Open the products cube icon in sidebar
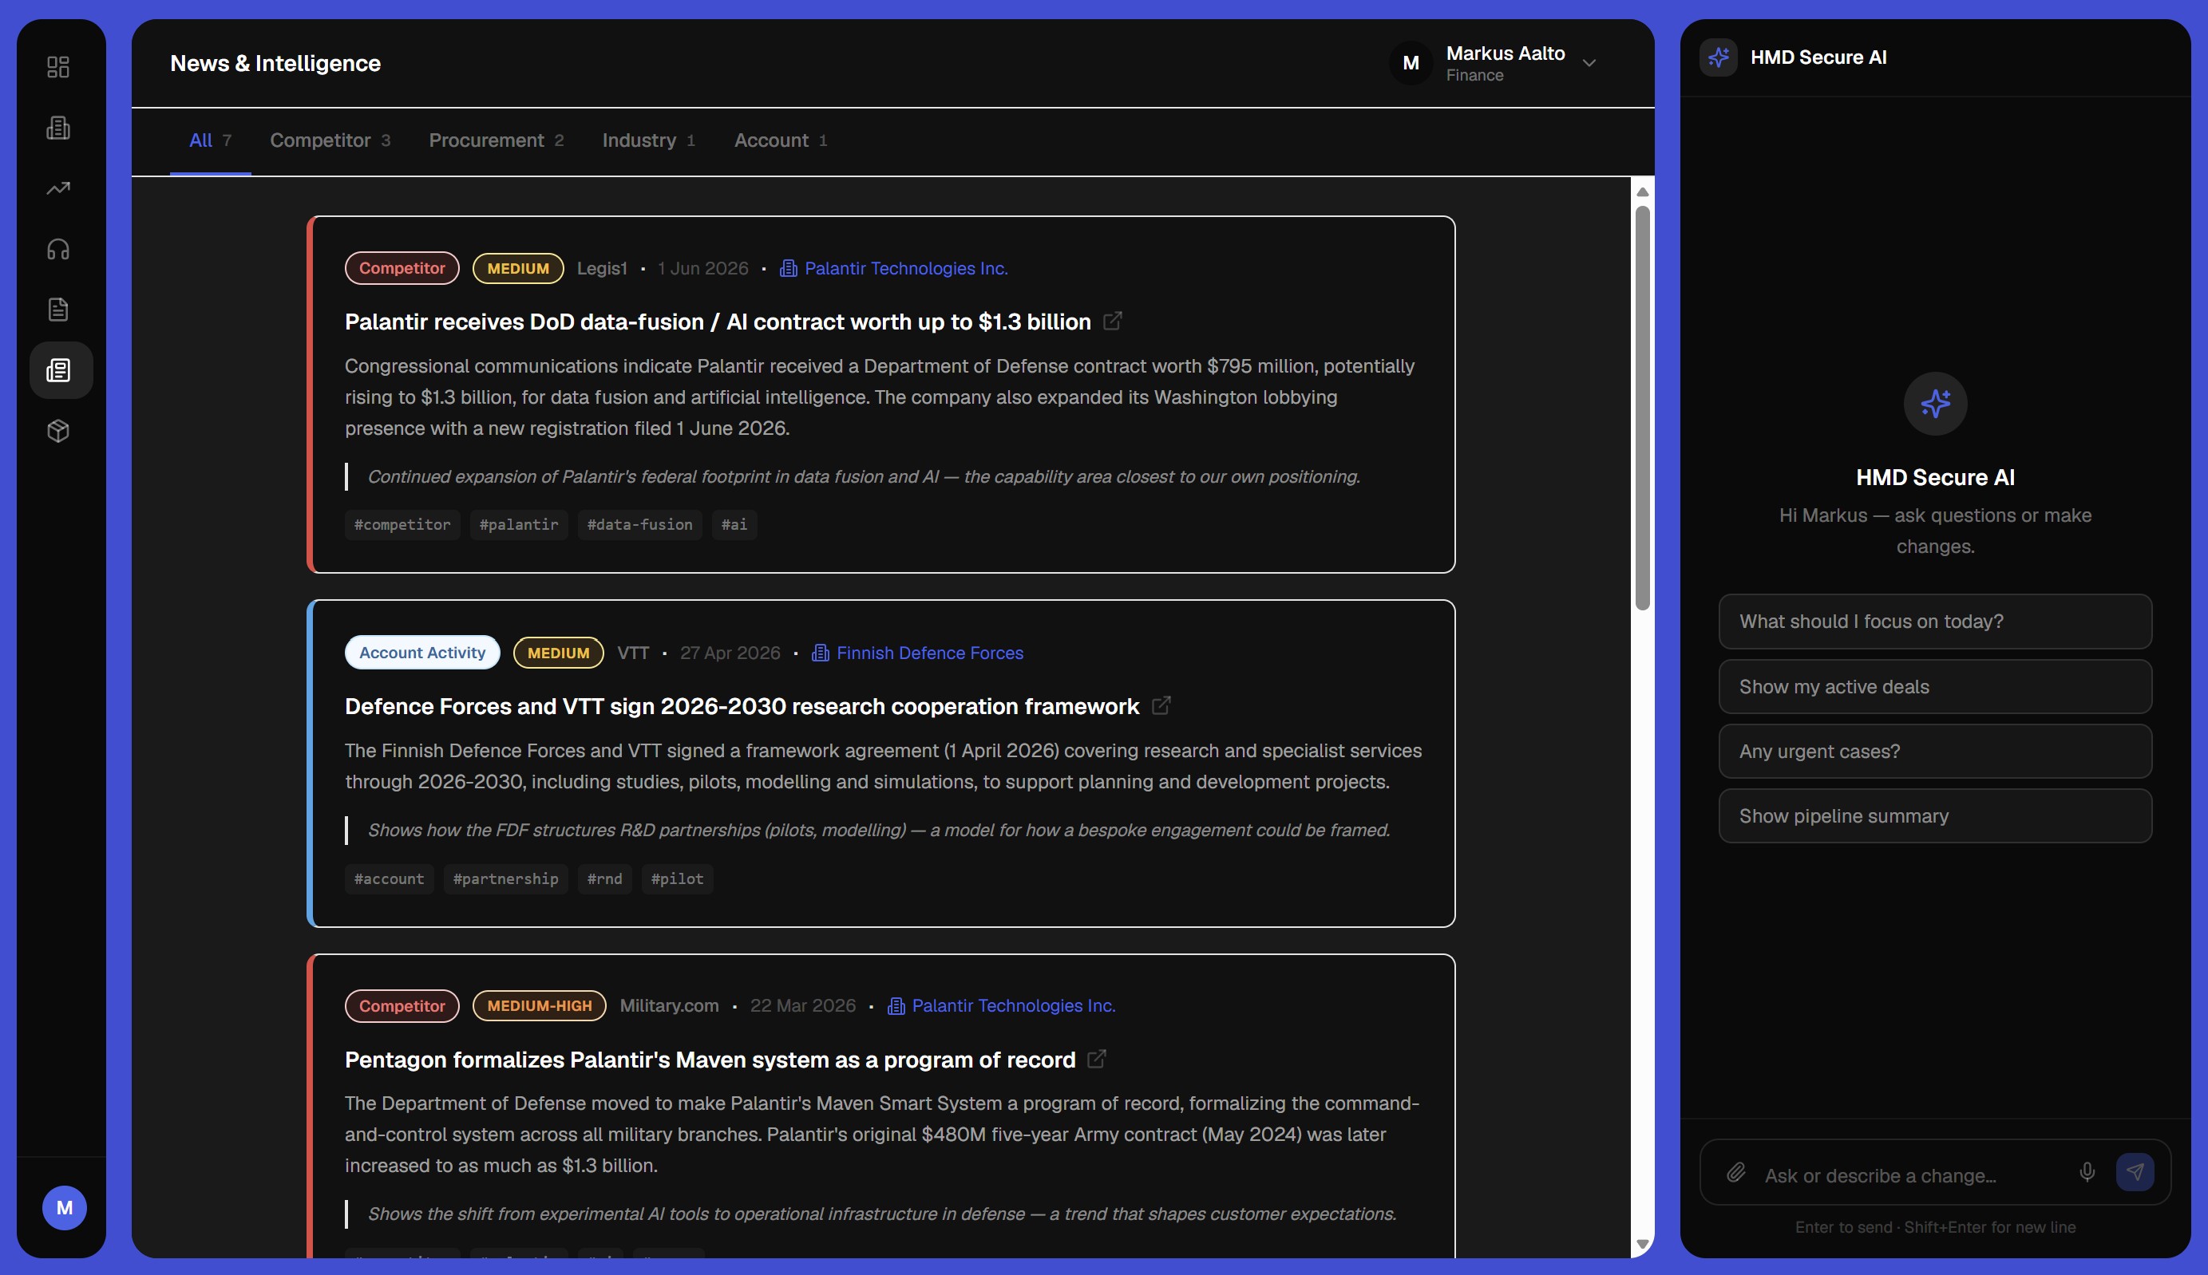This screenshot has height=1275, width=2208. (57, 431)
